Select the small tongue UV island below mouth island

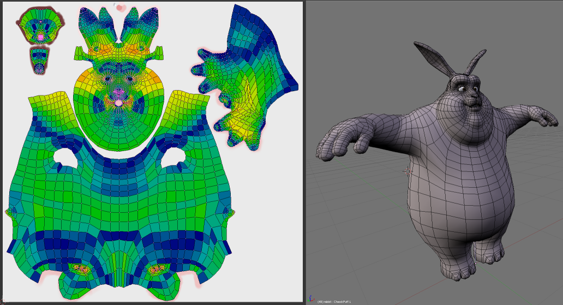[x=39, y=61]
